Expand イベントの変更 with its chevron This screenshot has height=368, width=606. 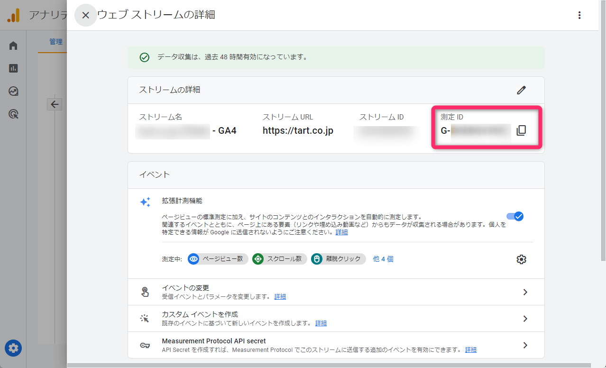click(525, 292)
